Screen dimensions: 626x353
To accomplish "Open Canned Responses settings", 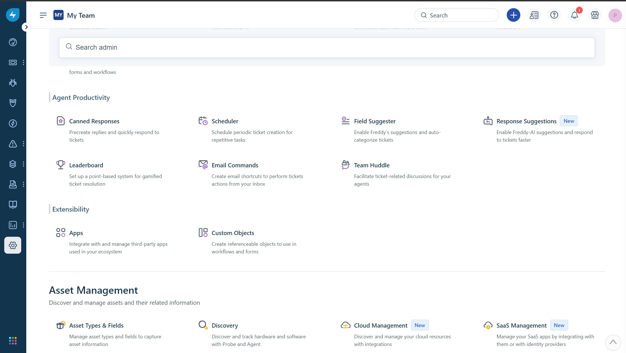I will pyautogui.click(x=94, y=121).
